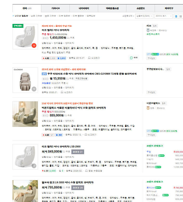Screen dimensions: 183x202
Task: Open 구매정보 under 리쏘 seller
Action: pyautogui.click(x=151, y=58)
